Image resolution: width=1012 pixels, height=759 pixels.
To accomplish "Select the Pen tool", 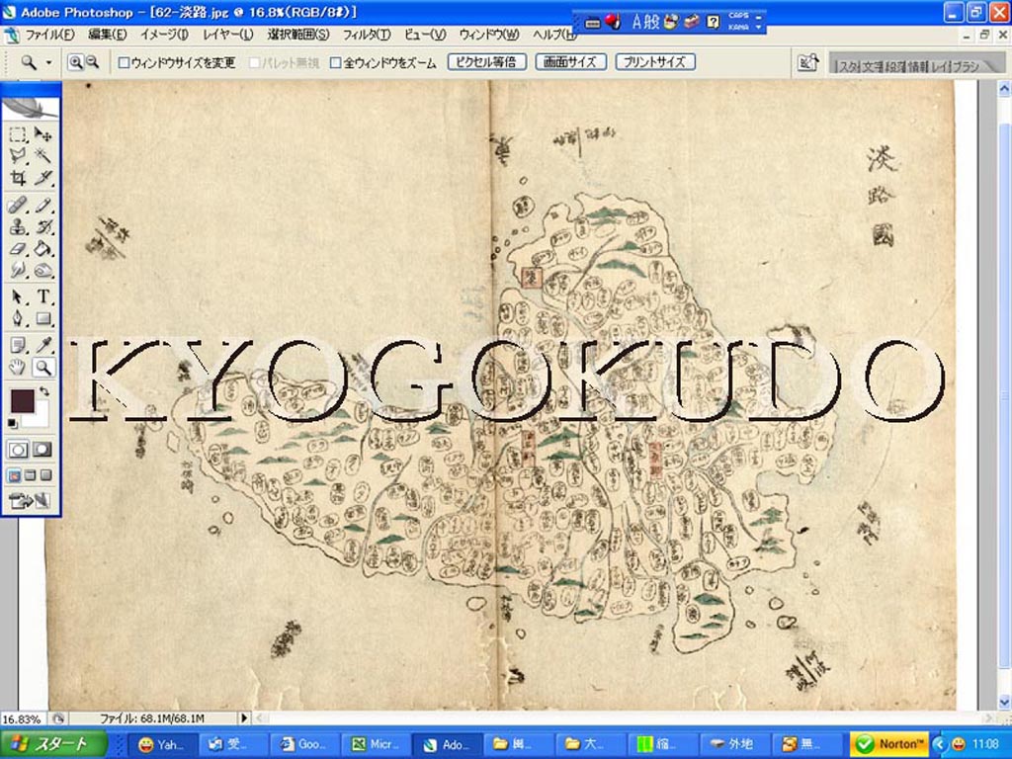I will click(x=18, y=319).
